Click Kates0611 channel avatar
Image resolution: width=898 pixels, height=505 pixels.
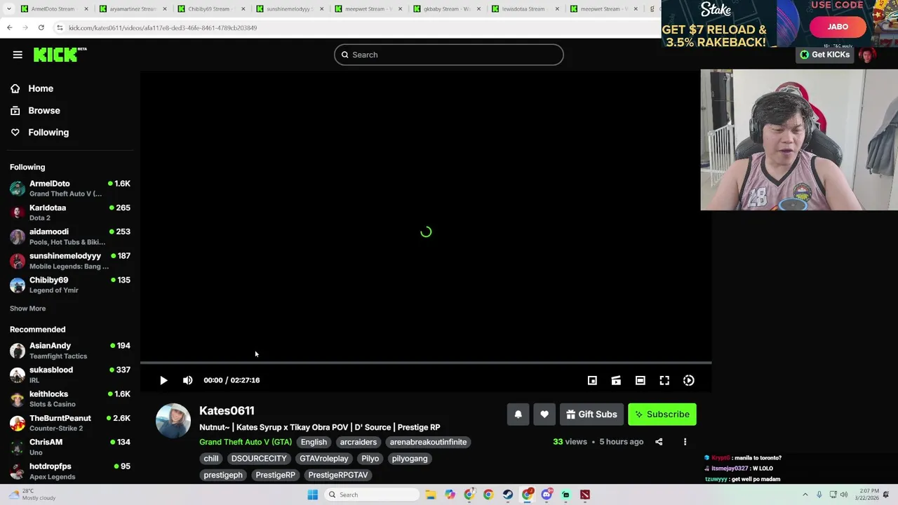(173, 421)
